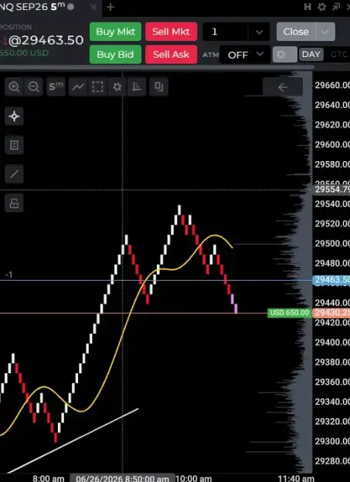Screen dimensions: 350x482
Task: Select DAY time-in-force option
Action: pos(311,55)
